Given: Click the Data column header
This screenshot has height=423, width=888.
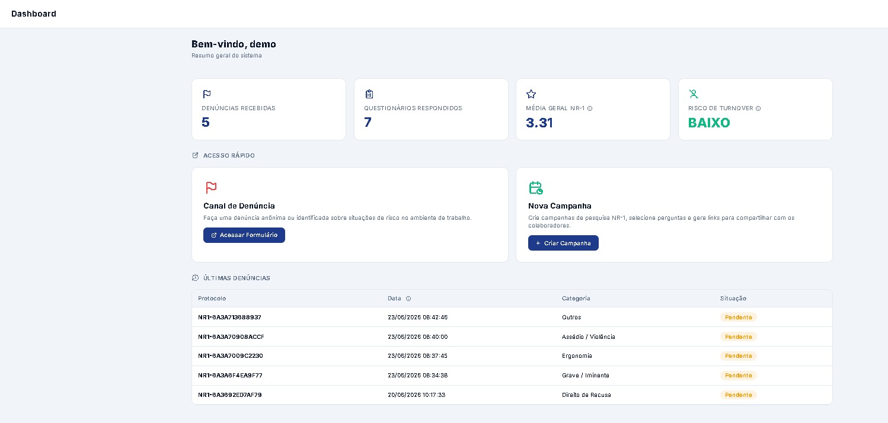Looking at the screenshot, I should (394, 299).
